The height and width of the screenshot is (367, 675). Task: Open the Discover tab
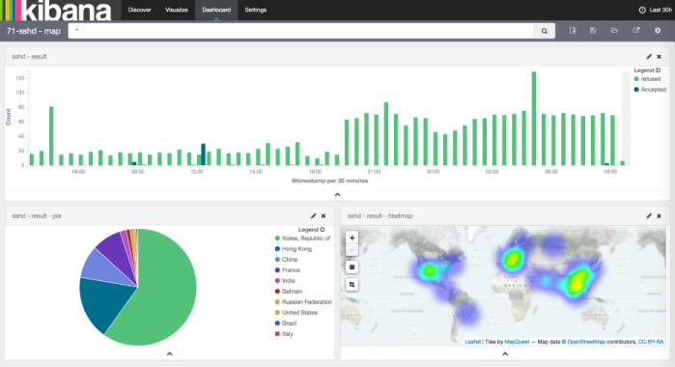139,10
